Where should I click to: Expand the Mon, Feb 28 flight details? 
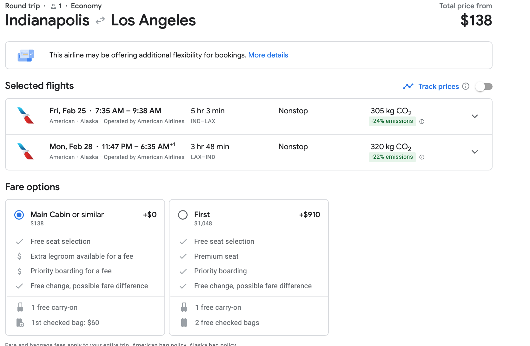(474, 152)
